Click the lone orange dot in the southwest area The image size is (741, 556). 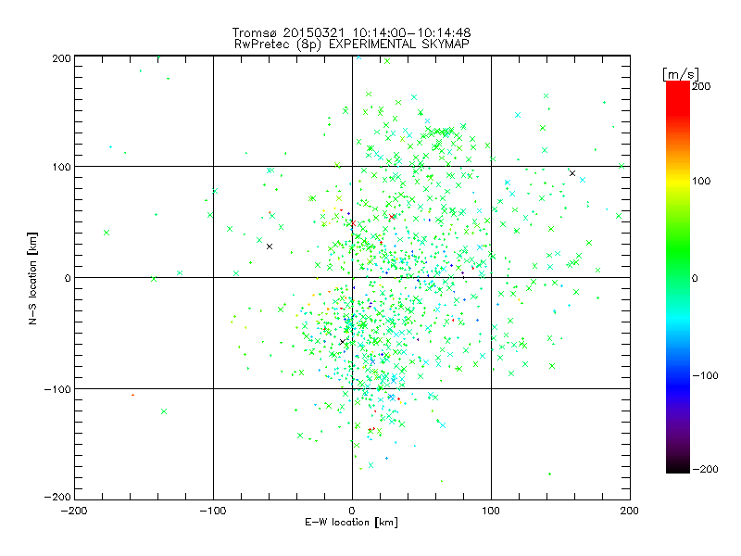tap(132, 395)
